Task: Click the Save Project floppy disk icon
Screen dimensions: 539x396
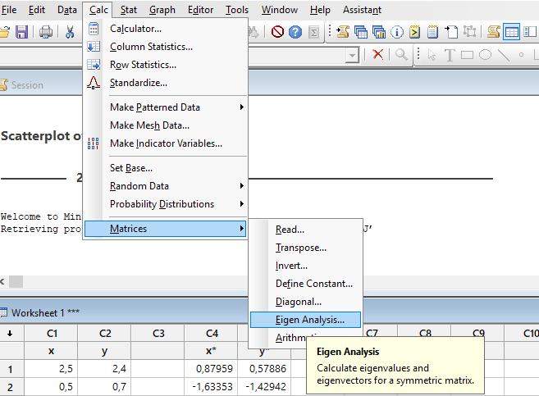Action: click(x=21, y=32)
